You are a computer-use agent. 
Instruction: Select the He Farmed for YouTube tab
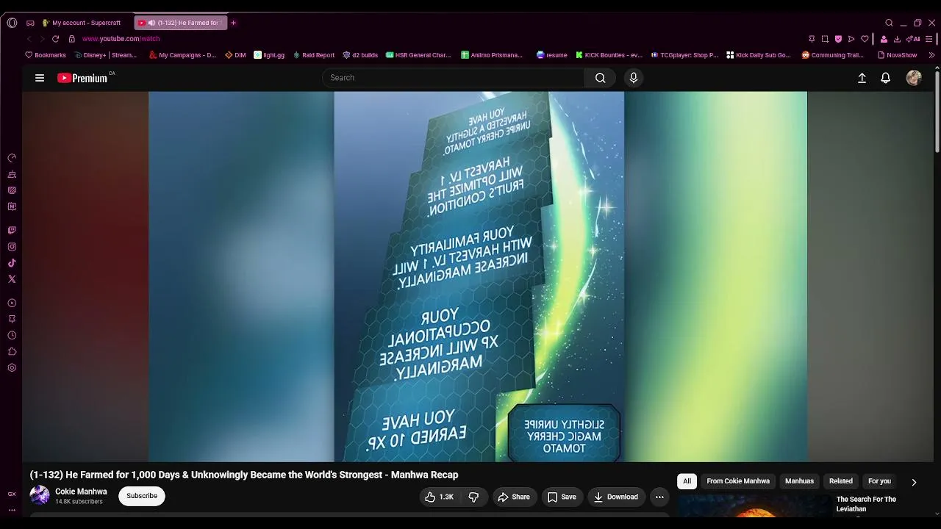click(x=181, y=23)
